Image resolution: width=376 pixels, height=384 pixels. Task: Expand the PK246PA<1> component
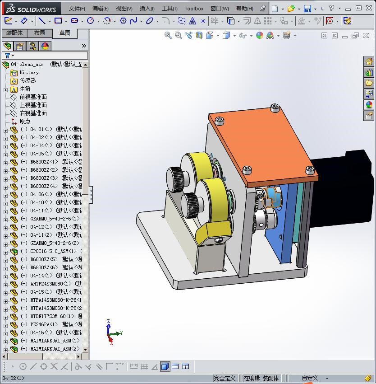(x=5, y=326)
